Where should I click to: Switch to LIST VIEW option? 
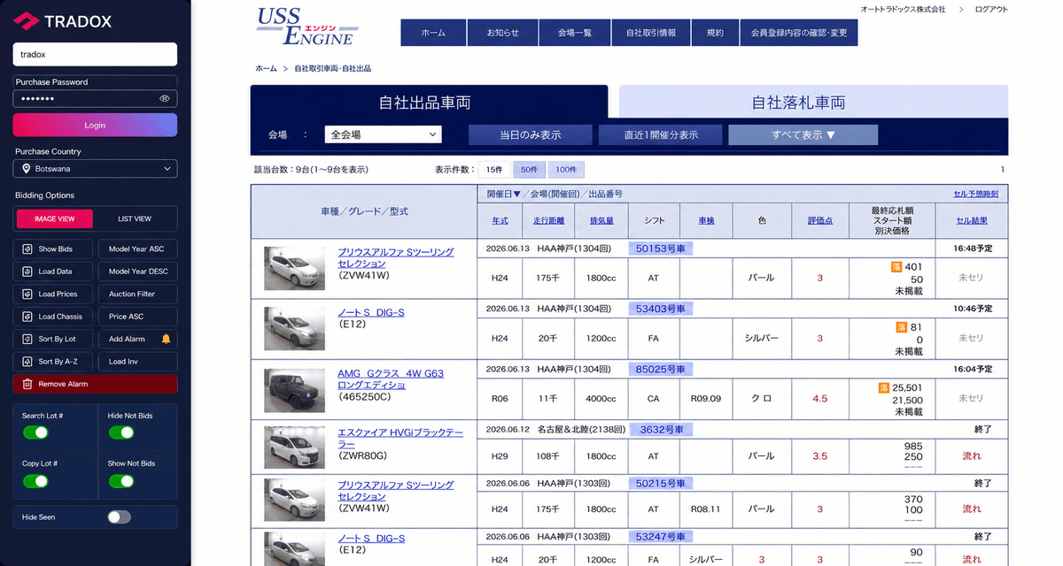click(135, 218)
